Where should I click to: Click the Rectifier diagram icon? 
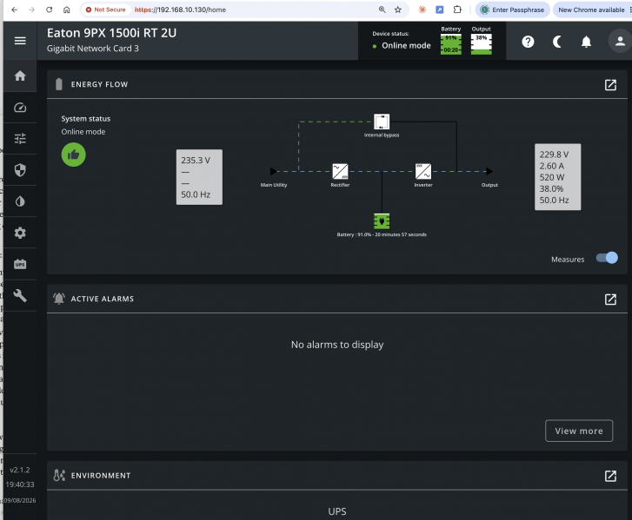pos(340,172)
